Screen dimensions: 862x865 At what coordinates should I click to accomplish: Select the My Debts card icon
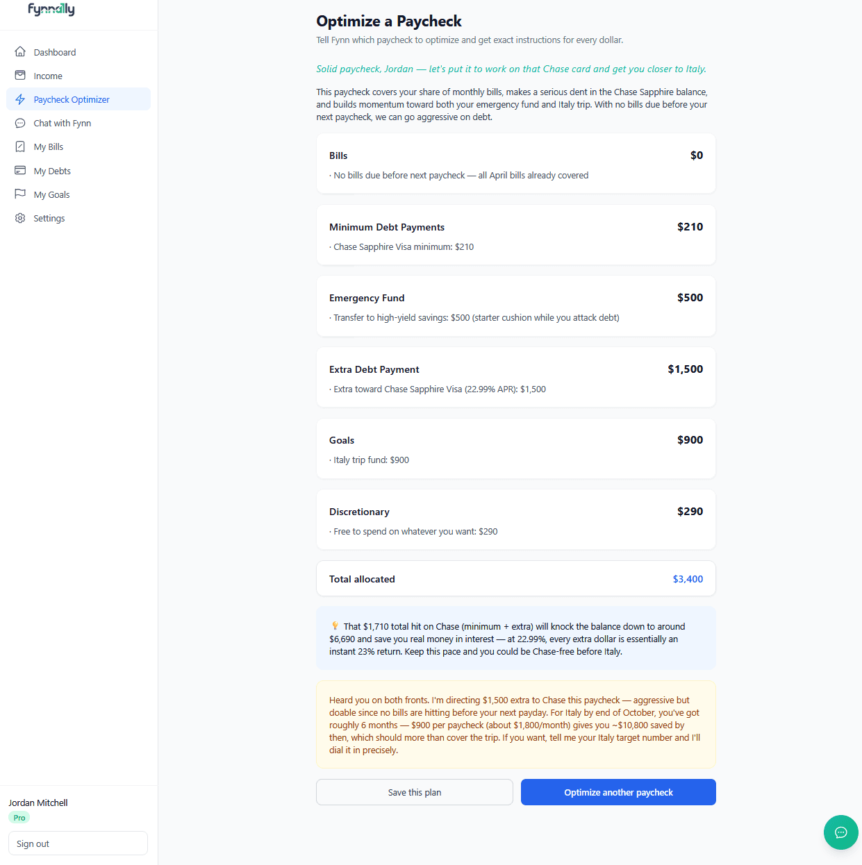(21, 170)
